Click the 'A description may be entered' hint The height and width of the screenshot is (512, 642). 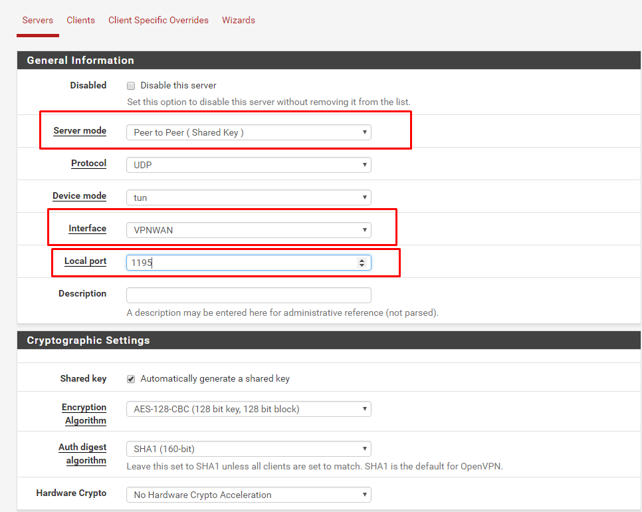(x=282, y=313)
